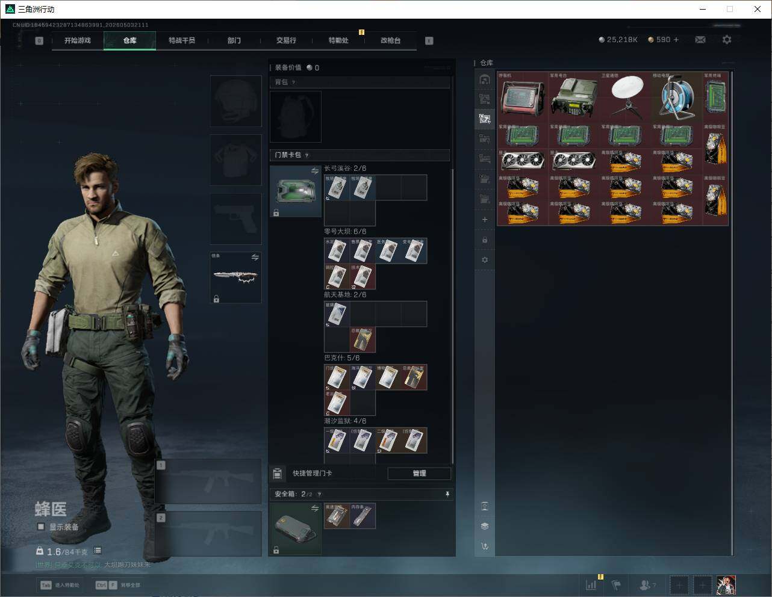This screenshot has width=772, height=597.
Task: Invite teammate via second plus slot
Action: click(702, 584)
